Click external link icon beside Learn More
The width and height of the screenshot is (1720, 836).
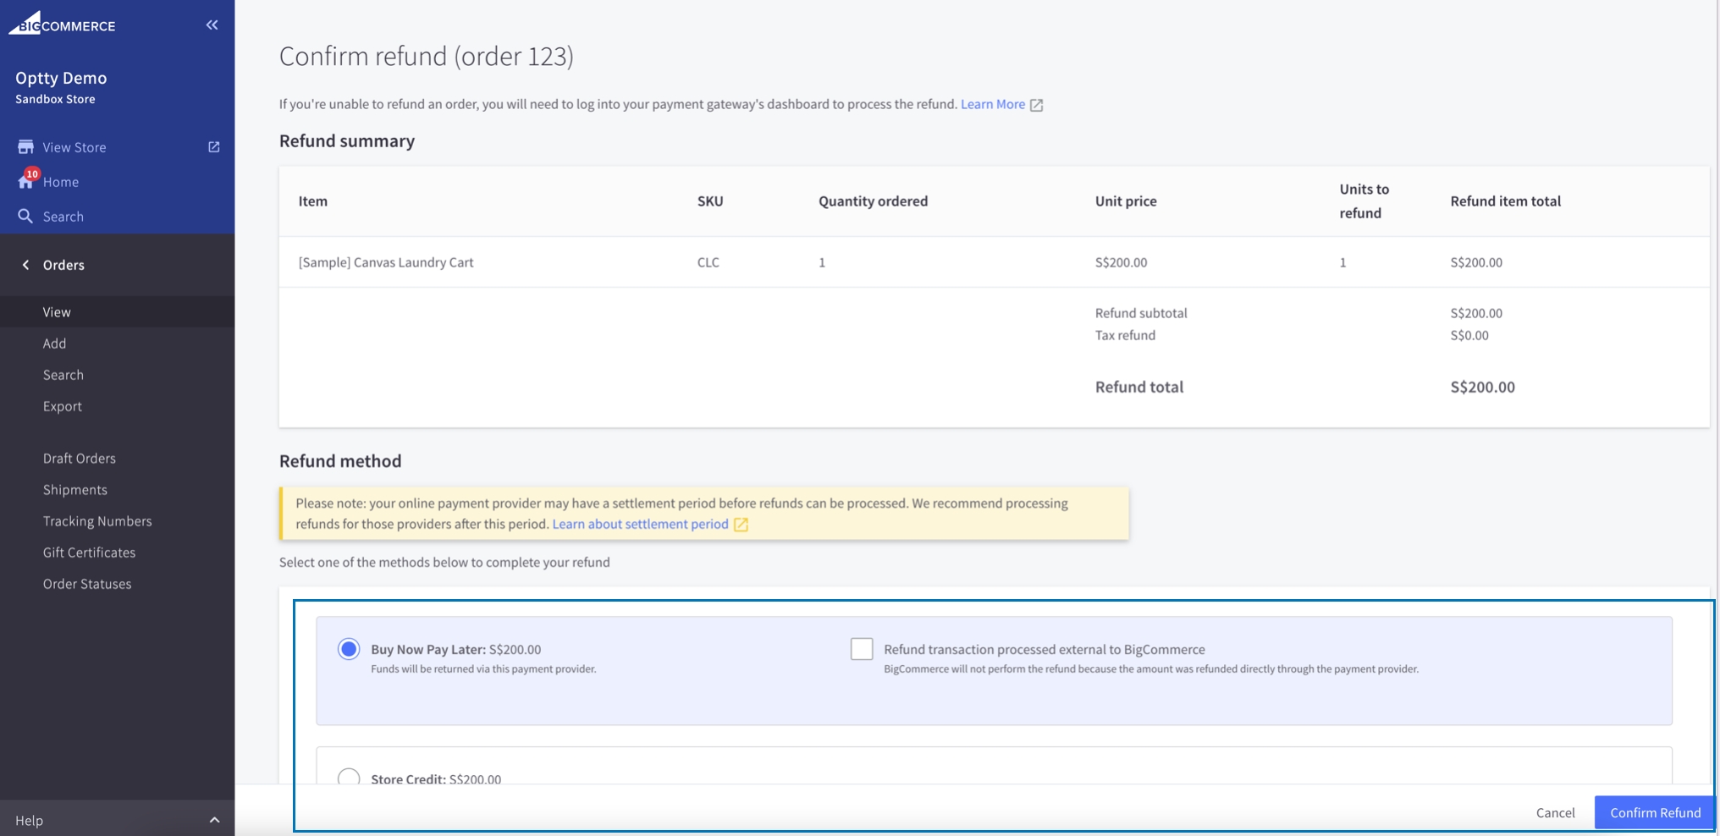1036,105
